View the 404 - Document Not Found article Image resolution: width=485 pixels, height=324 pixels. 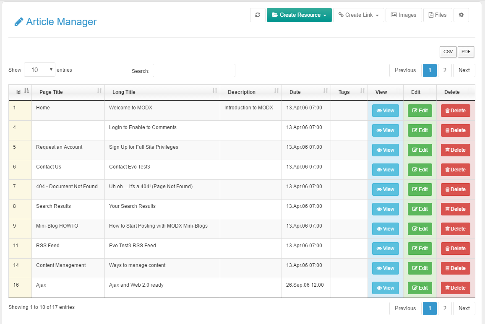pyautogui.click(x=386, y=189)
